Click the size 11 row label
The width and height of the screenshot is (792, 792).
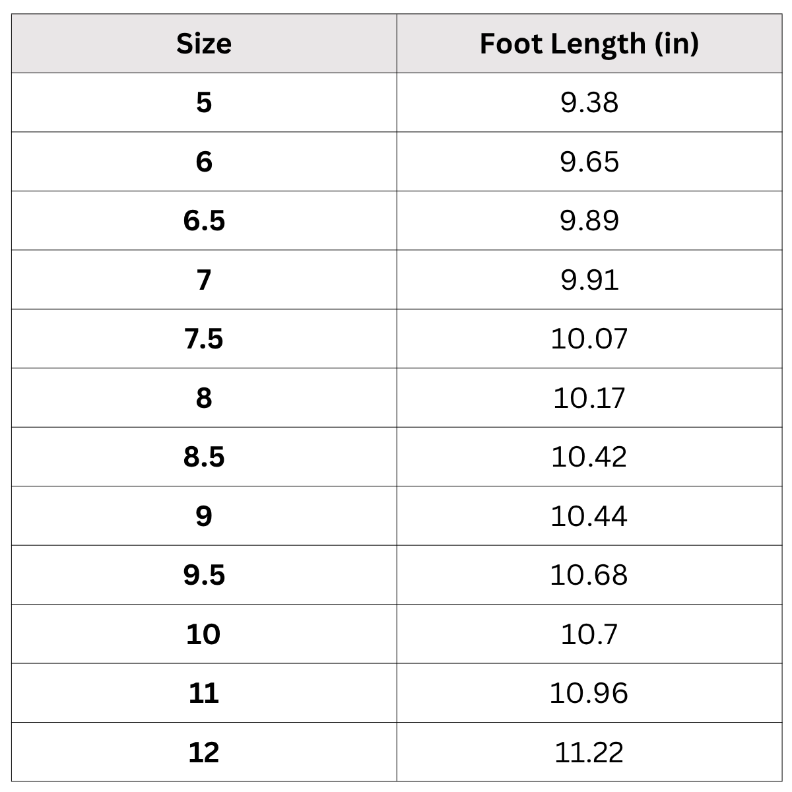coord(204,693)
